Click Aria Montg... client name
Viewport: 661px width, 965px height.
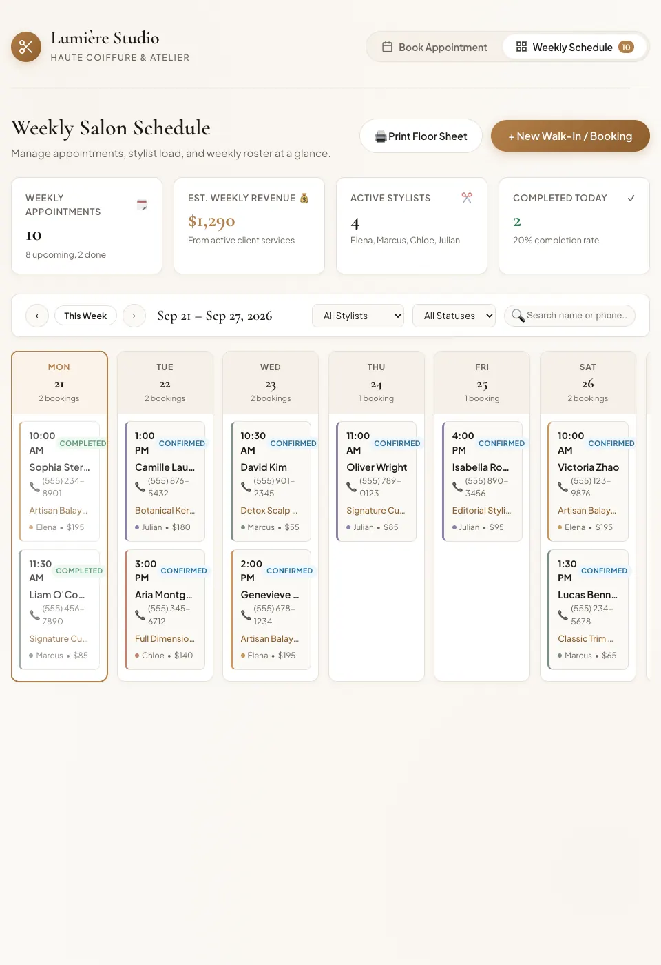(x=164, y=595)
